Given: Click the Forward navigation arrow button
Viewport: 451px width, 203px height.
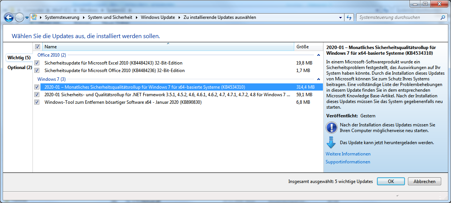Looking at the screenshot, I should (x=19, y=18).
